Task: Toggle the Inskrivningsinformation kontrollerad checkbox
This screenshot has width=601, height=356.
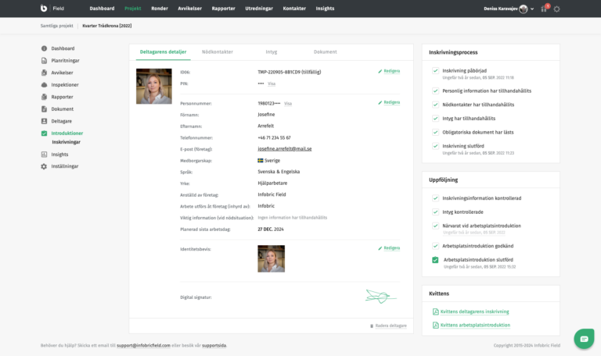Action: pyautogui.click(x=435, y=198)
